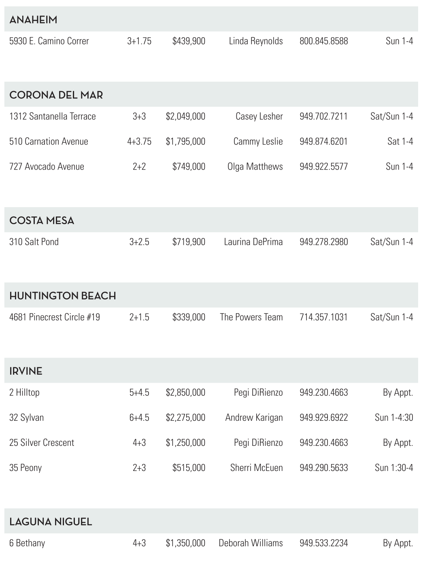Select the Corona Del Mar header
This screenshot has width=423, height=581.
[x=56, y=95]
